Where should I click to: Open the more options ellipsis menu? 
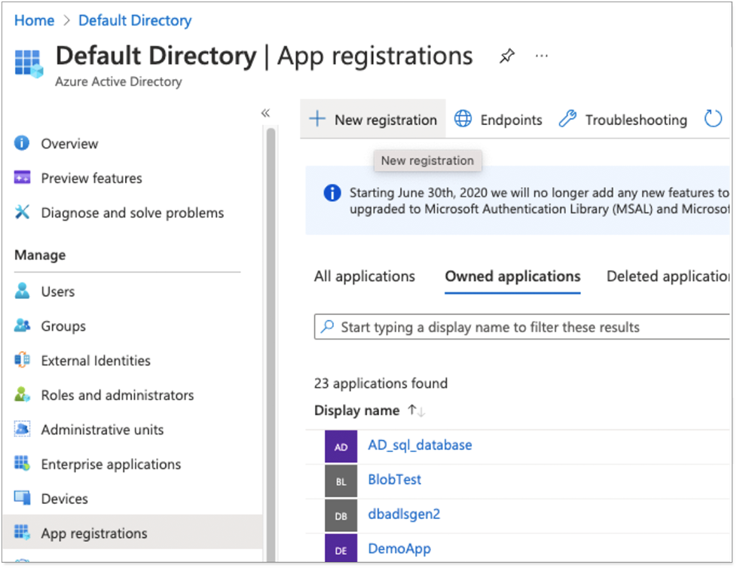pyautogui.click(x=541, y=56)
